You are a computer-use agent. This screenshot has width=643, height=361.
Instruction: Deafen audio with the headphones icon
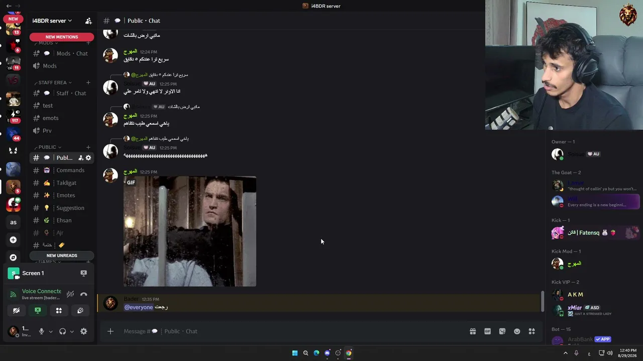coord(62,331)
